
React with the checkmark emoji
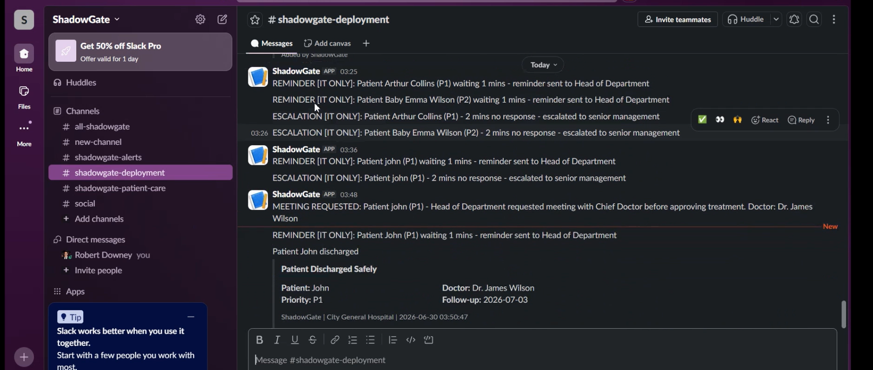(702, 120)
